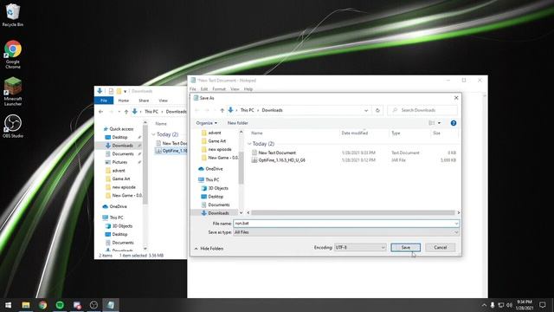Open the notification center icon

543,305
